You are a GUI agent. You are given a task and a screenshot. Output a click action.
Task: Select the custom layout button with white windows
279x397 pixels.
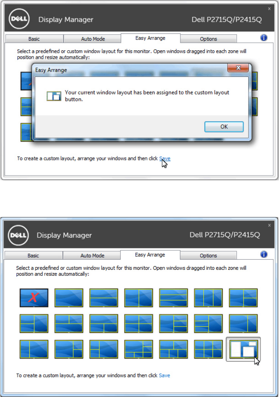[x=243, y=349]
